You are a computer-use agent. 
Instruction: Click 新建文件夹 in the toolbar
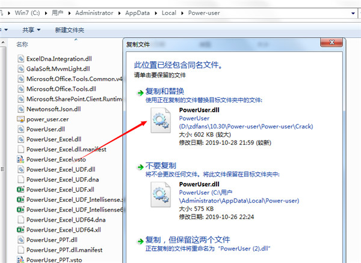70,30
